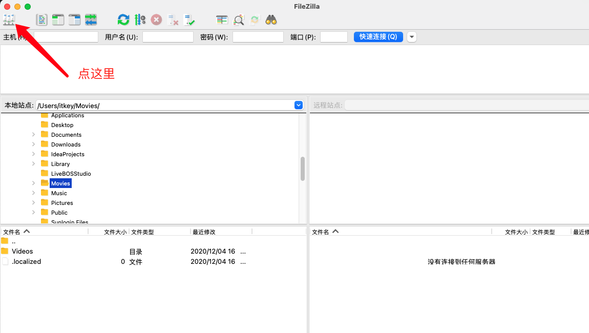Image resolution: width=589 pixels, height=333 pixels.
Task: Expand the Library folder
Action: (33, 164)
